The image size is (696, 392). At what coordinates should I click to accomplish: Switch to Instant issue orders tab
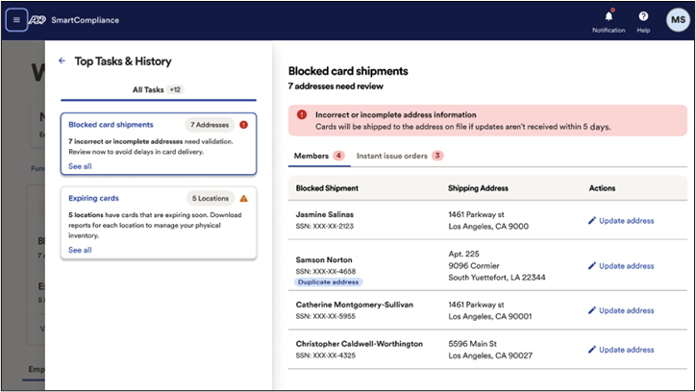392,156
